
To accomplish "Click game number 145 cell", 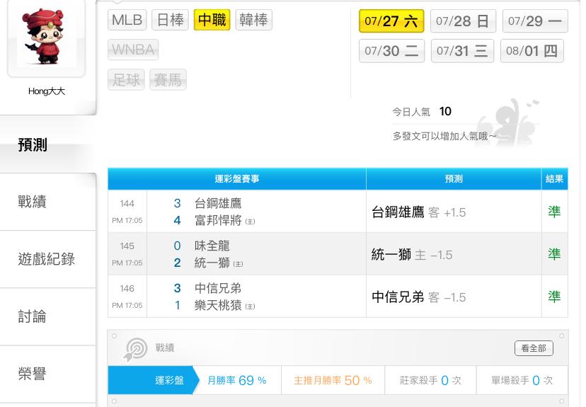I will (127, 246).
